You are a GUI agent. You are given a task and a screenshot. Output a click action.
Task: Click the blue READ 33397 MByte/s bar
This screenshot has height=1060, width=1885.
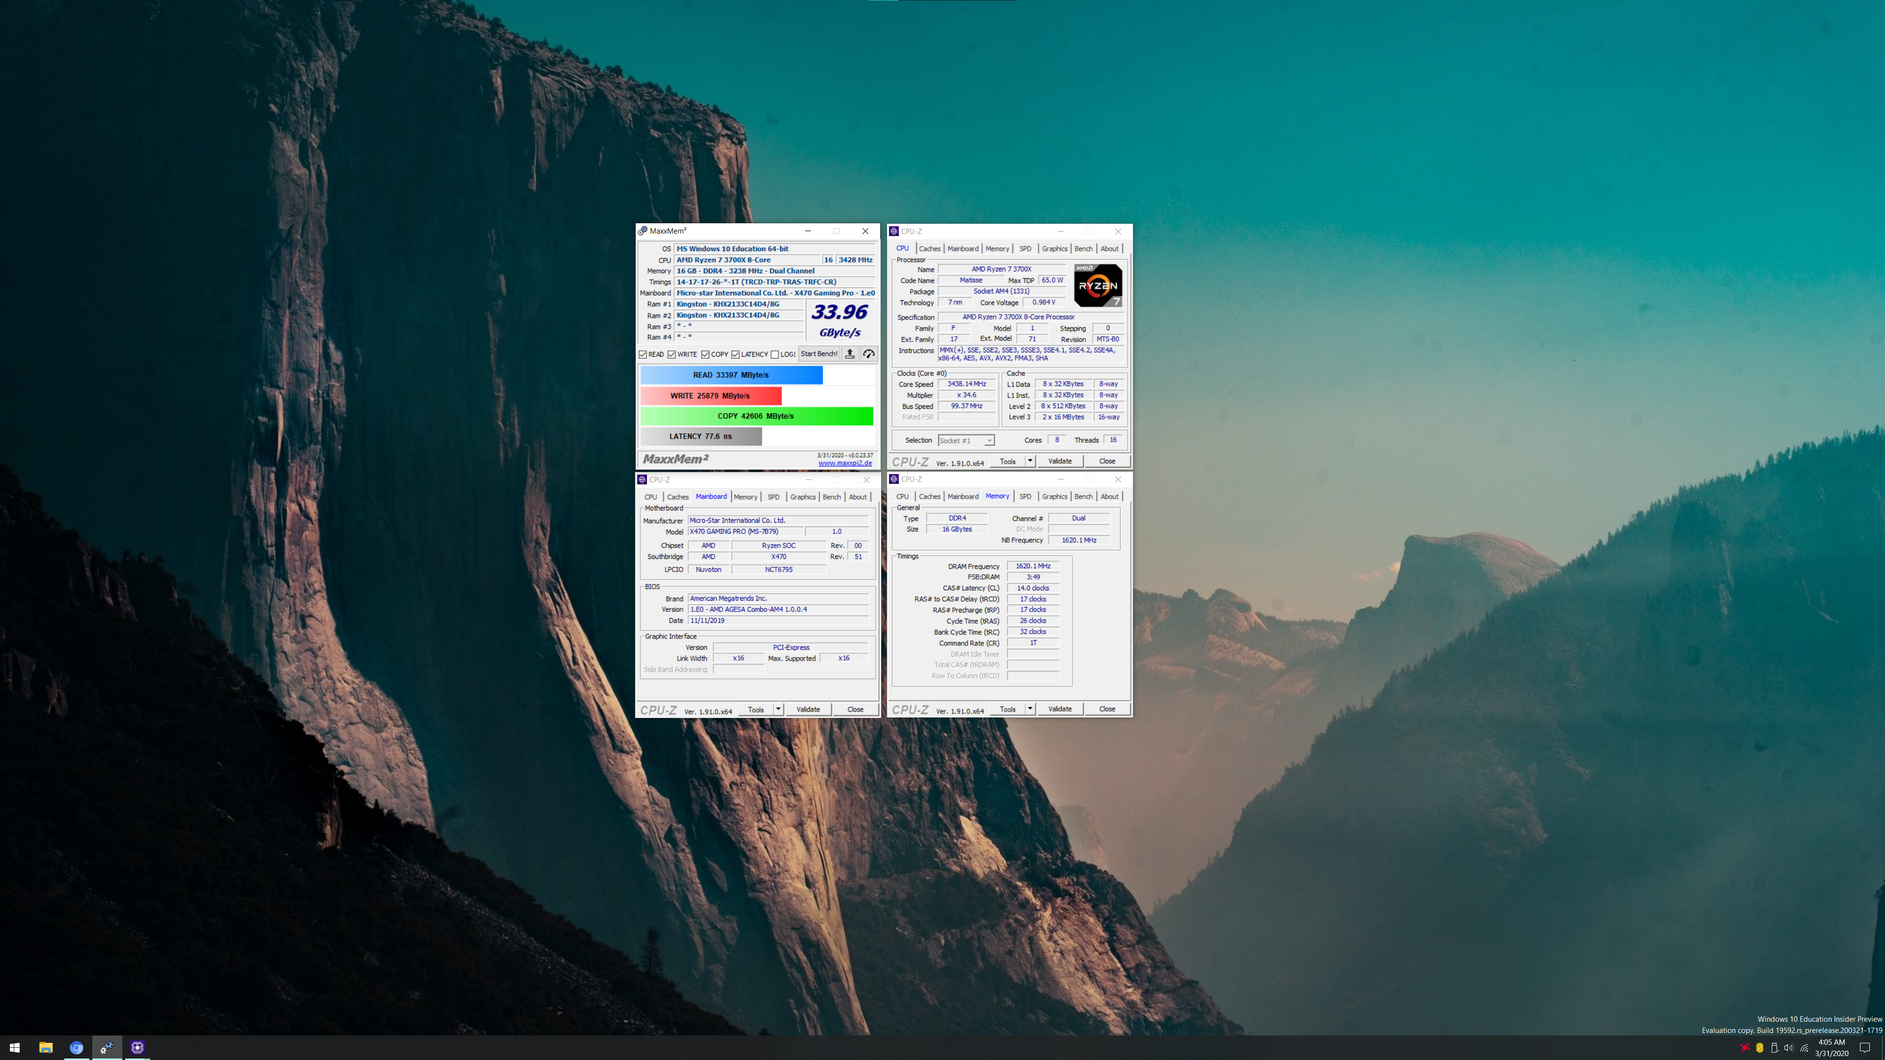[731, 375]
